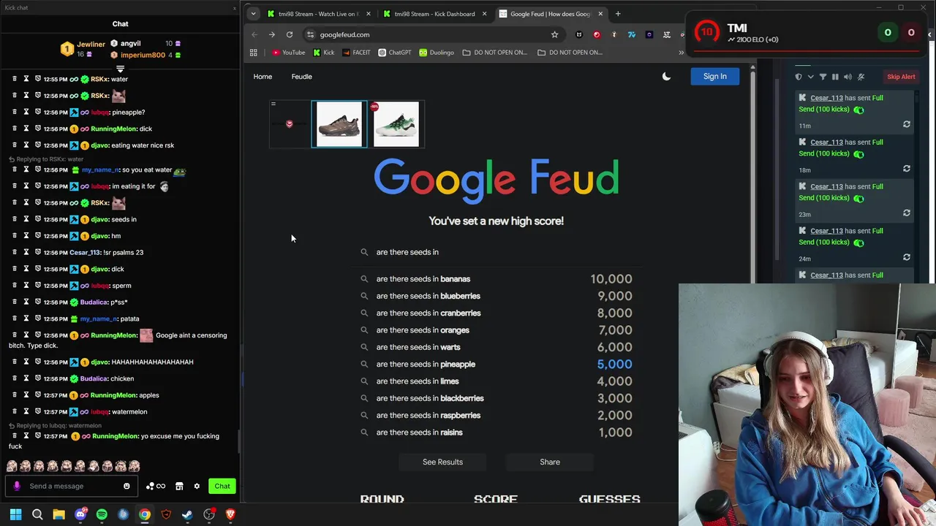
Task: Replay the alert sent 11m ago
Action: 907,124
